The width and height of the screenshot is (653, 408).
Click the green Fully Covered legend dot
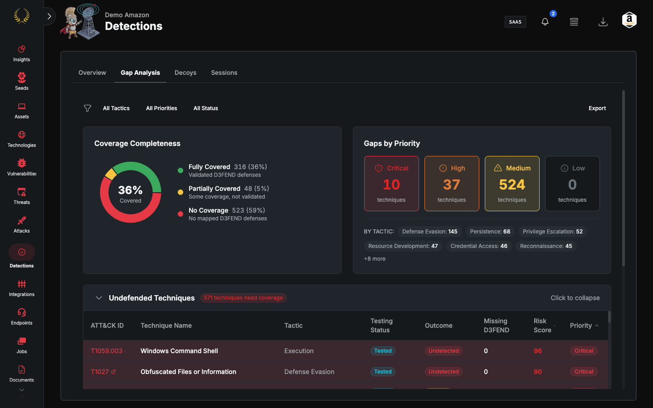tap(180, 170)
